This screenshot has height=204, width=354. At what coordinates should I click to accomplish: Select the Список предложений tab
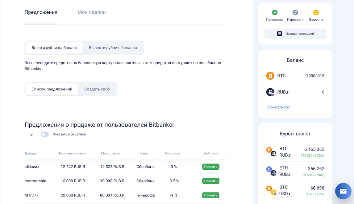pos(52,89)
